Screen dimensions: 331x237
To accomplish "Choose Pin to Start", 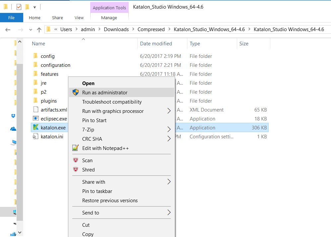I will 122,120.
